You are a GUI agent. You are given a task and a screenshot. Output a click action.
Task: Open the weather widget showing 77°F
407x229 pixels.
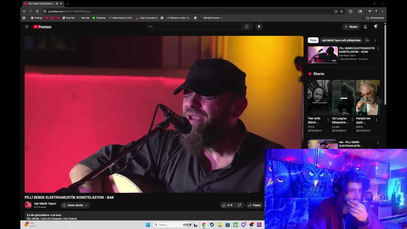coord(30,225)
